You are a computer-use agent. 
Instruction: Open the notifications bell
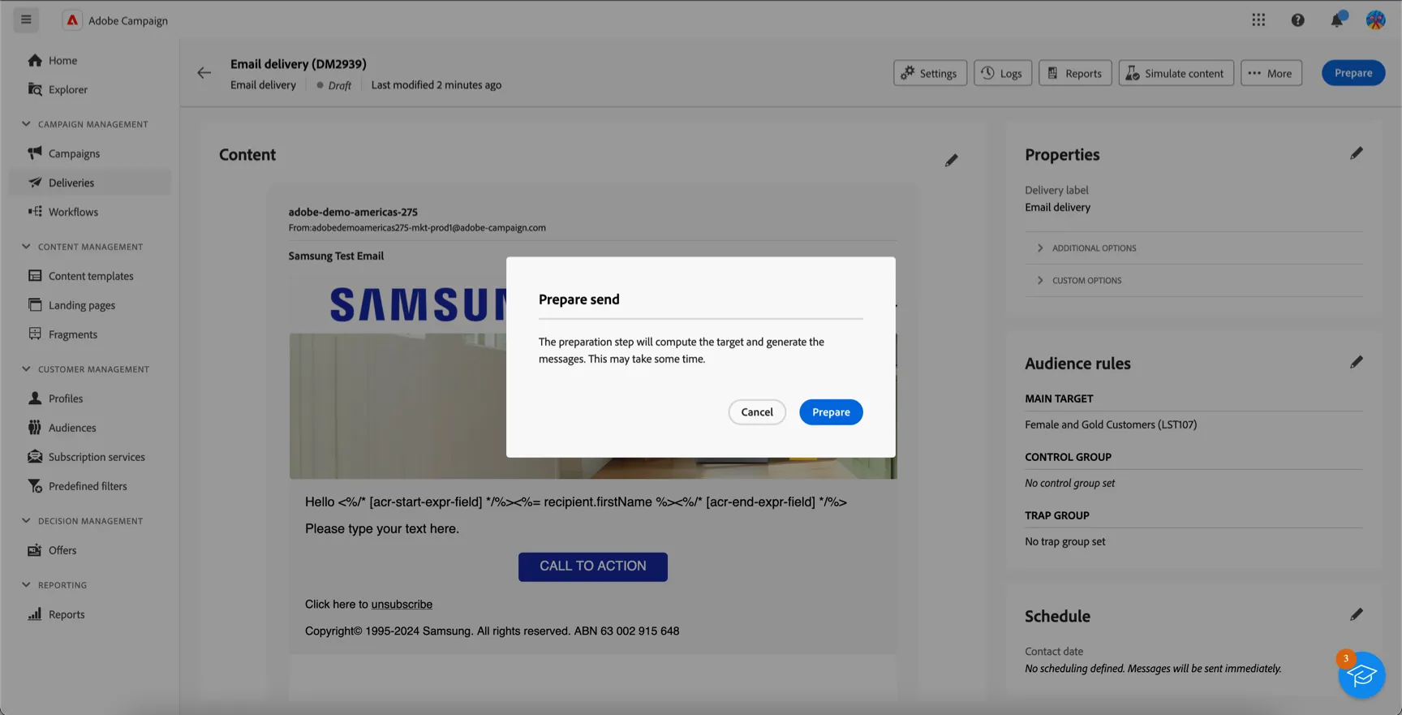pyautogui.click(x=1336, y=19)
